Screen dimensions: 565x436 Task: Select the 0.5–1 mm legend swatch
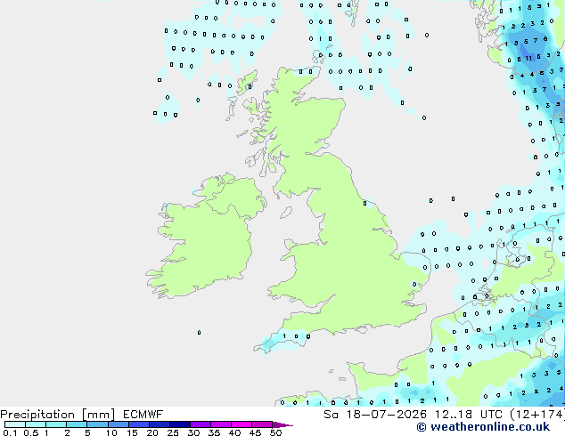(36, 424)
